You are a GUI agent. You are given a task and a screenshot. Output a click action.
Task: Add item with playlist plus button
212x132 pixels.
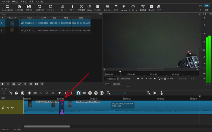[2, 84]
